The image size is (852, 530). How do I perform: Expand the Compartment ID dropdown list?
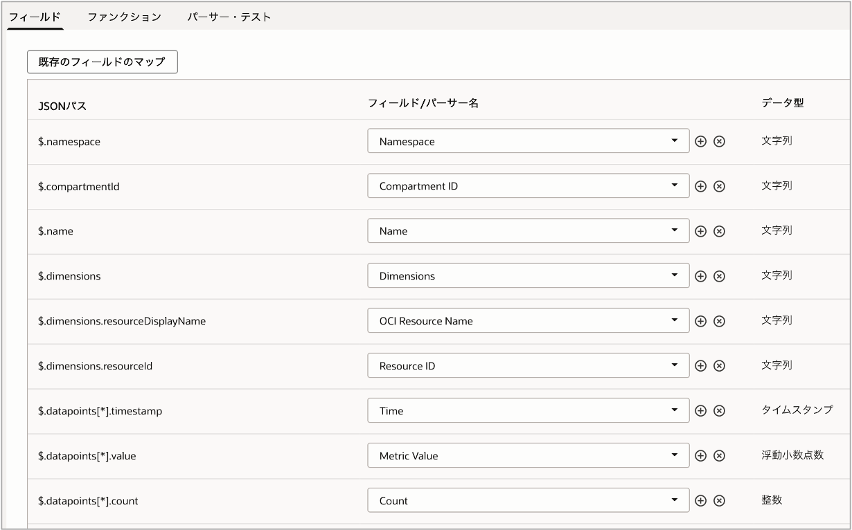coord(674,186)
